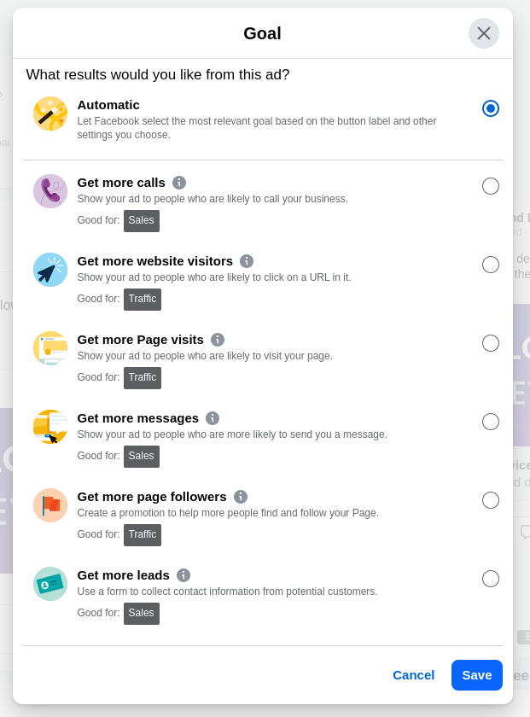Image resolution: width=530 pixels, height=717 pixels.
Task: Show info for Get more messages
Action: [x=213, y=418]
